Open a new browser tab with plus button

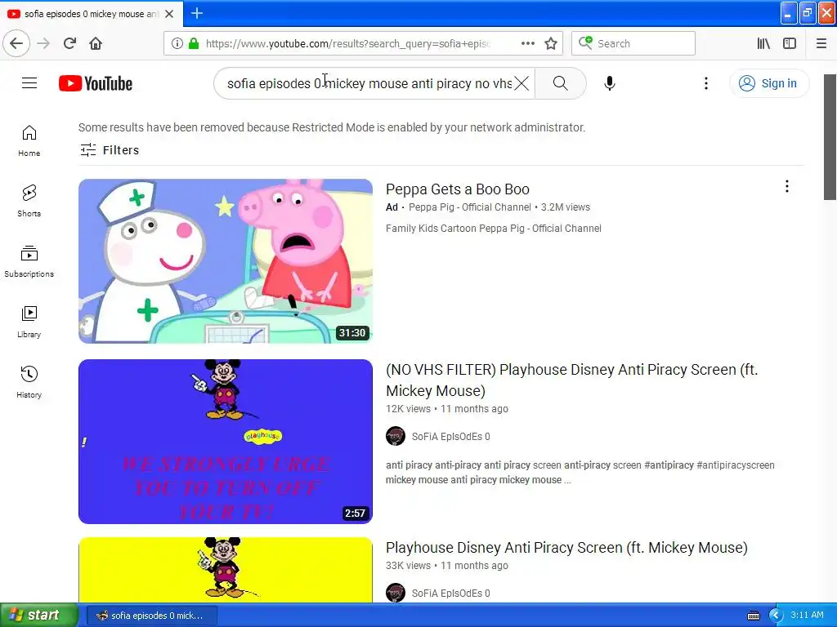(x=197, y=13)
